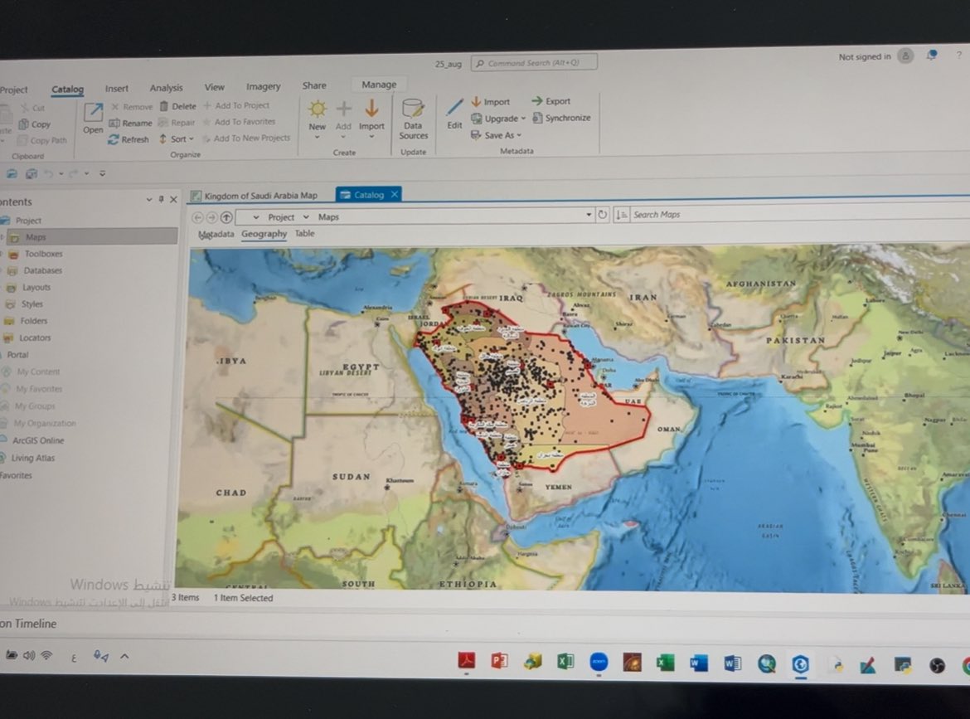Screen dimensions: 970x719
Task: Open the Insert ribbon tab
Action: [116, 89]
